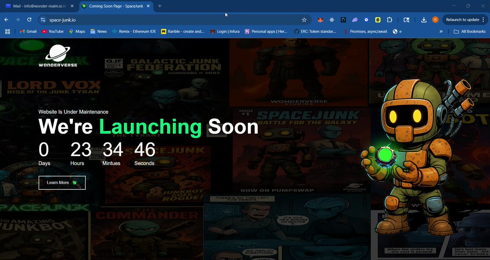Viewport: 490px width, 260px height.
Task: Open the Extensions puzzle-piece menu
Action: [x=389, y=20]
